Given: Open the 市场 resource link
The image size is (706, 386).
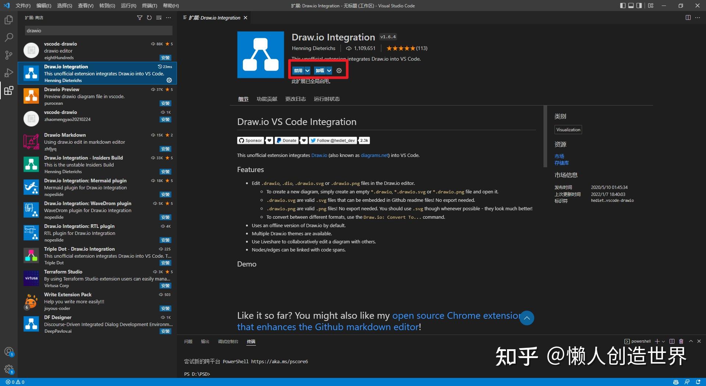Looking at the screenshot, I should tap(559, 156).
